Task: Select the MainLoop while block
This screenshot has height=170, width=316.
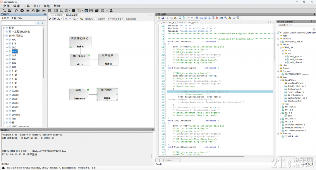Action: (x=80, y=60)
